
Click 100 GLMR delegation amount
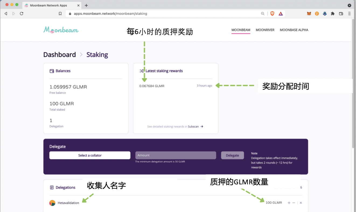tap(274, 203)
